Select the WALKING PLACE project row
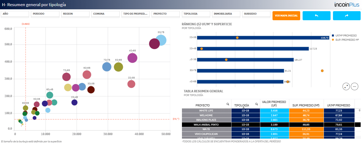The height and width of the screenshot is (145, 362). click(x=206, y=120)
